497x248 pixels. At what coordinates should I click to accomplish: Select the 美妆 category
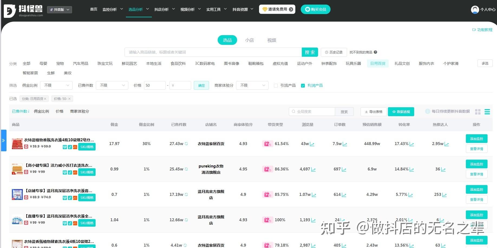click(x=68, y=73)
